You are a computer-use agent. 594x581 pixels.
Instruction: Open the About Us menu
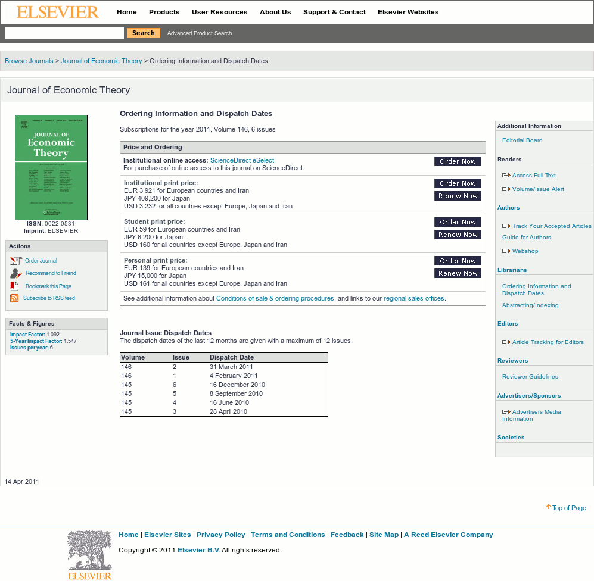(x=275, y=12)
